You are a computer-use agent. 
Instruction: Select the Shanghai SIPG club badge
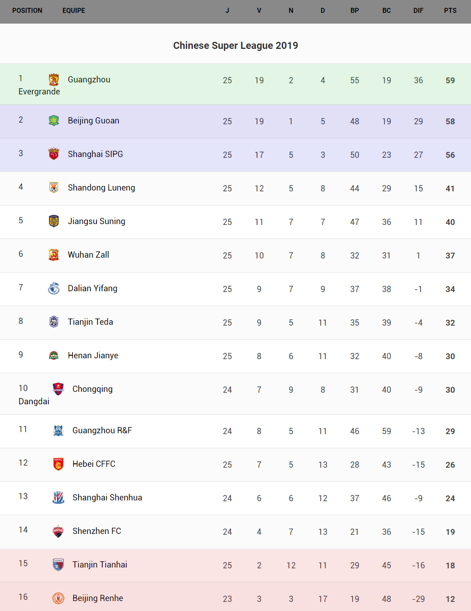(x=54, y=154)
